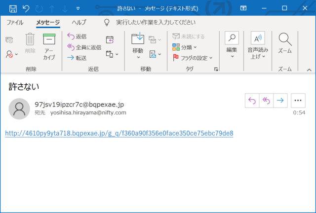
Task: Close the message window
Action: (305, 8)
